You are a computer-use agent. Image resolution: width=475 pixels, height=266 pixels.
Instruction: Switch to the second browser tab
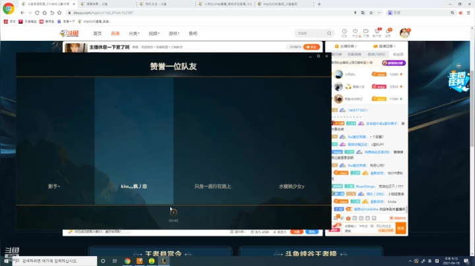click(x=106, y=4)
